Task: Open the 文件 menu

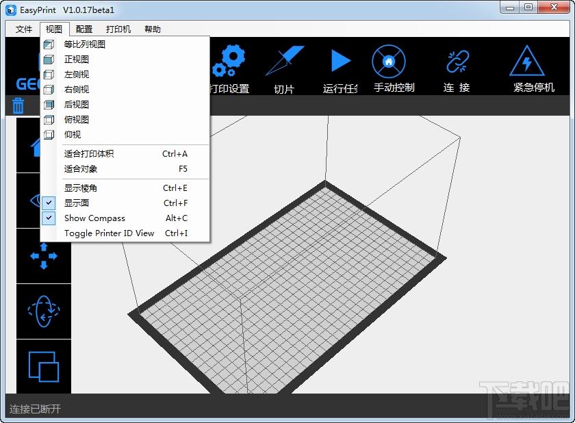Action: tap(24, 29)
